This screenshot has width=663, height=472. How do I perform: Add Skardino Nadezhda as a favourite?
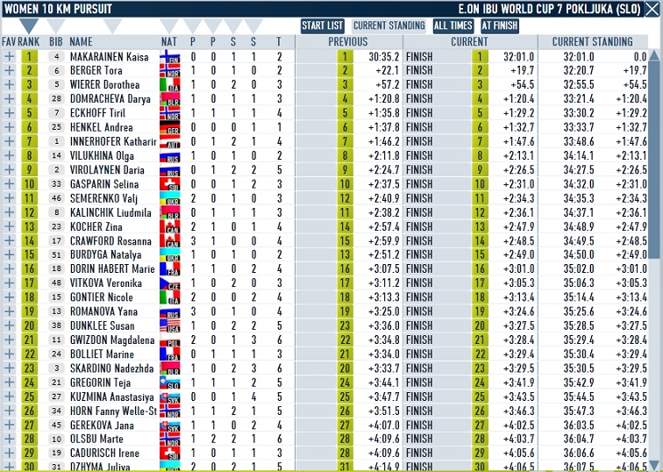9,368
